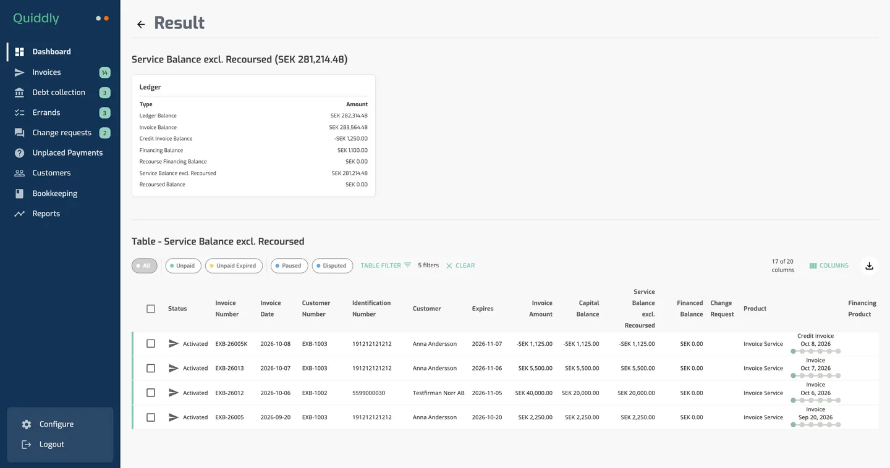
Task: Click the Unplaced Payments coin icon
Action: click(20, 153)
